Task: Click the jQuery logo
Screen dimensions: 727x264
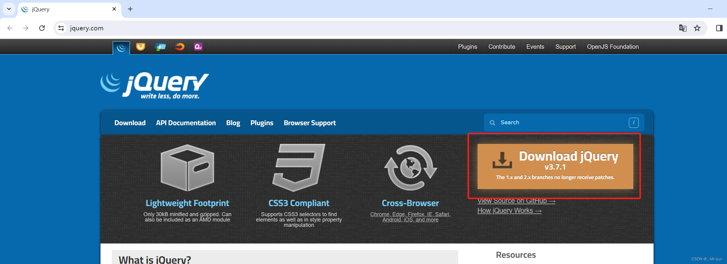Action: [155, 86]
